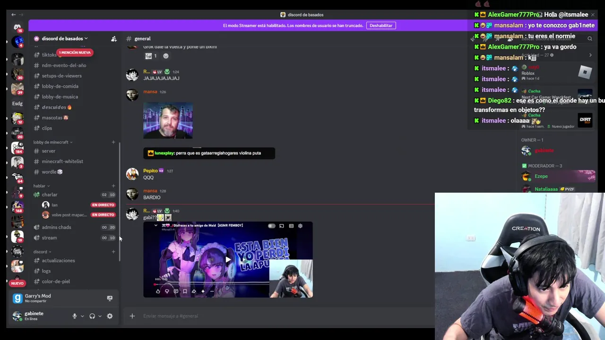
Task: Open the discord de basados server menu
Action: click(65, 39)
